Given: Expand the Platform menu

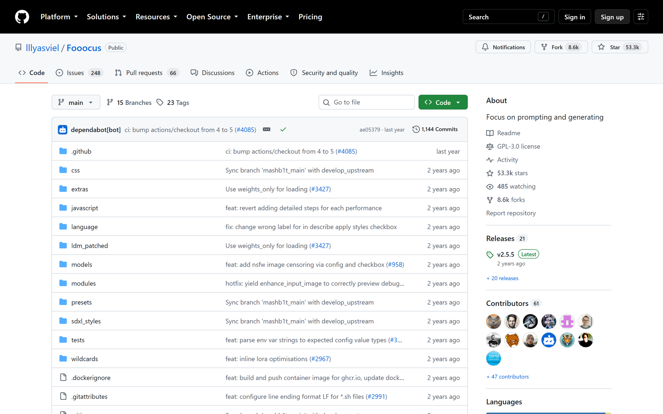Looking at the screenshot, I should [59, 17].
